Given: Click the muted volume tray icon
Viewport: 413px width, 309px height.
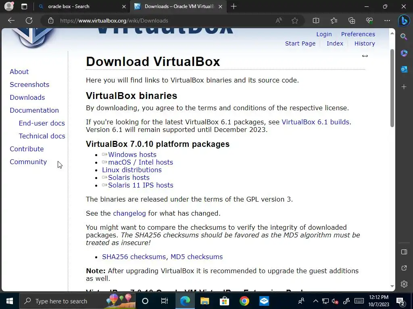Looking at the screenshot, I should coord(335,301).
